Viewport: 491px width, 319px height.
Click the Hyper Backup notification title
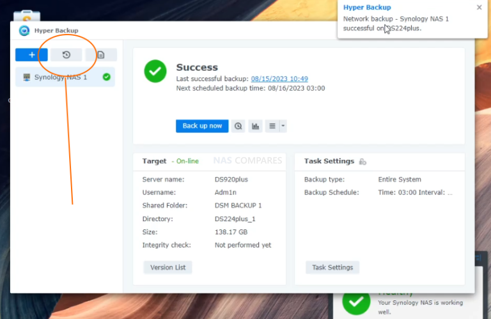tap(367, 8)
